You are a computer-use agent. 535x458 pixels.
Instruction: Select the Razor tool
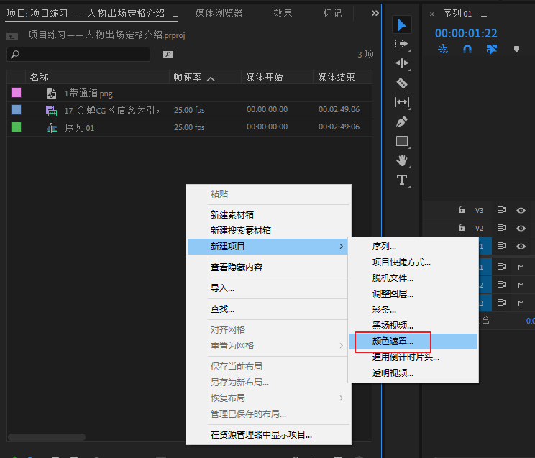(x=402, y=83)
